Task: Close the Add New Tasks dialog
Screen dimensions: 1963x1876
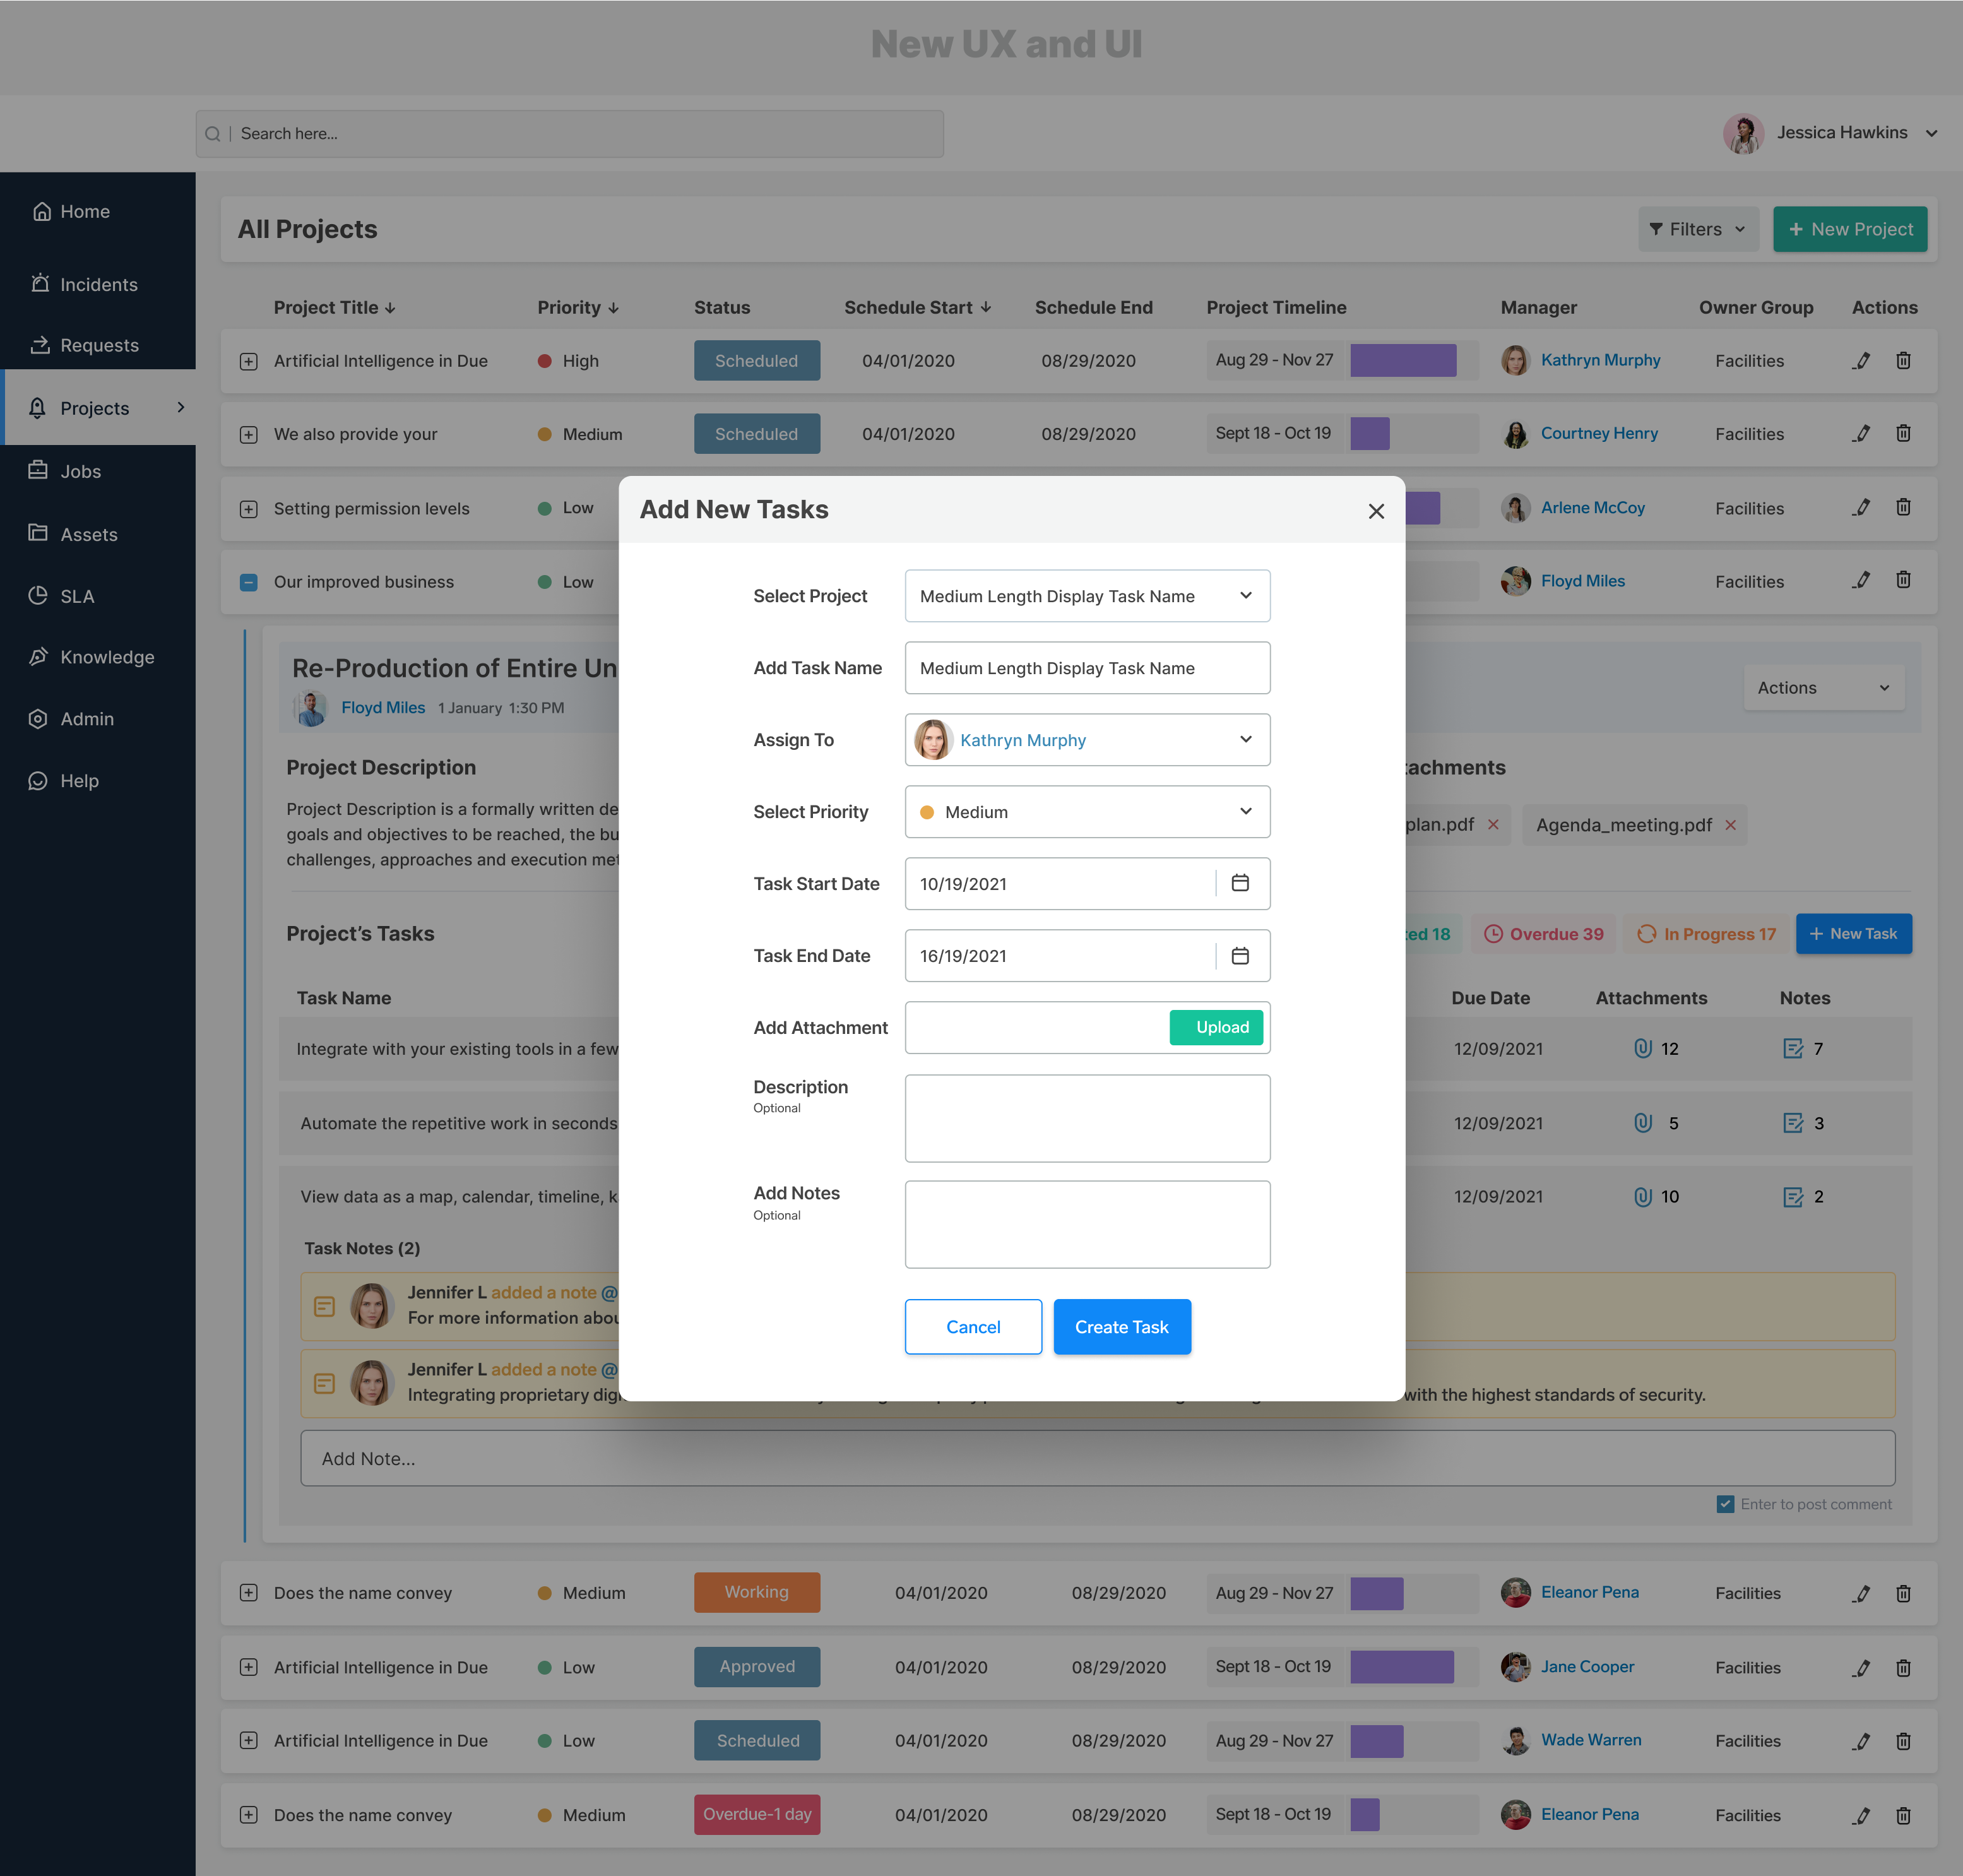Action: tap(1376, 511)
